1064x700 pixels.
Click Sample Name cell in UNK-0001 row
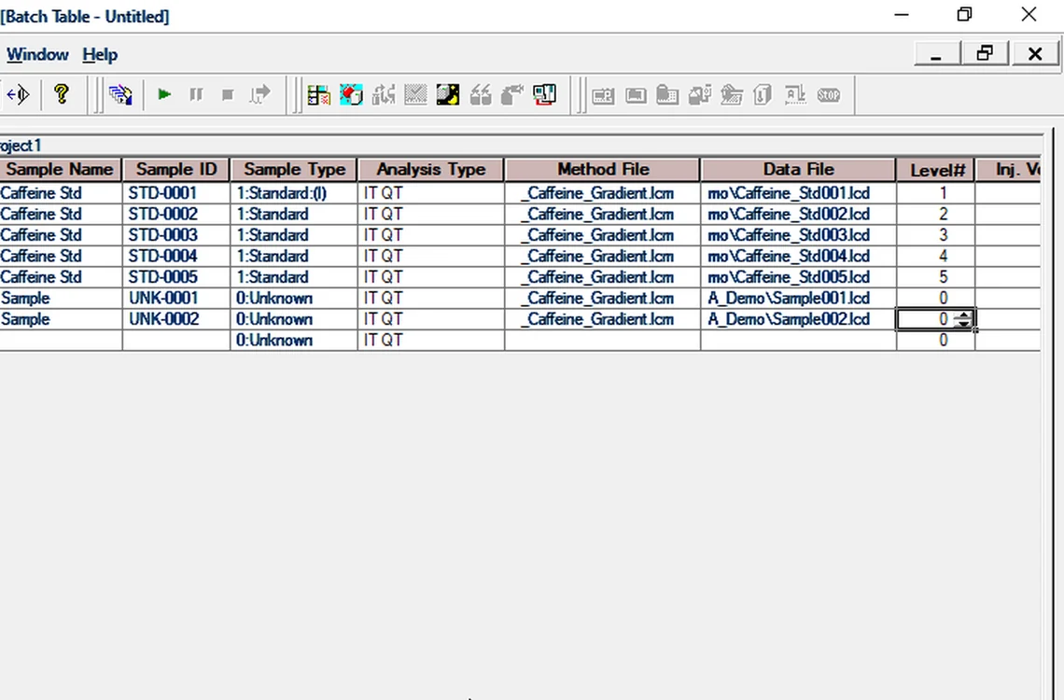pyautogui.click(x=61, y=299)
